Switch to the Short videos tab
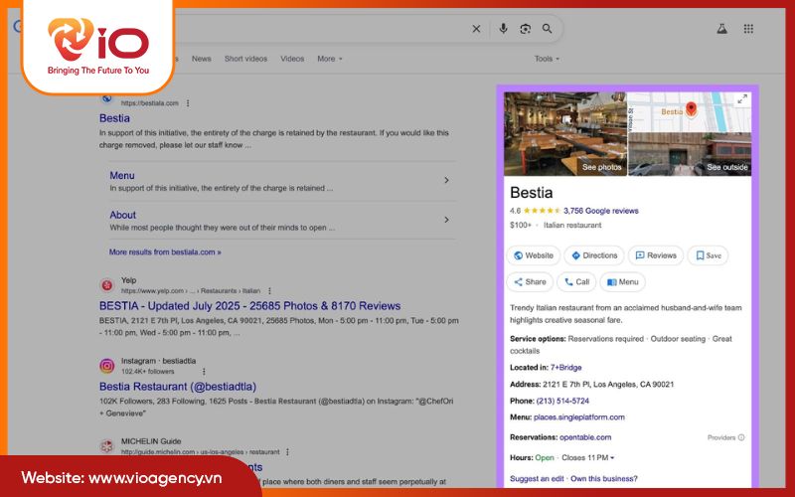This screenshot has height=497, width=795. [x=245, y=59]
